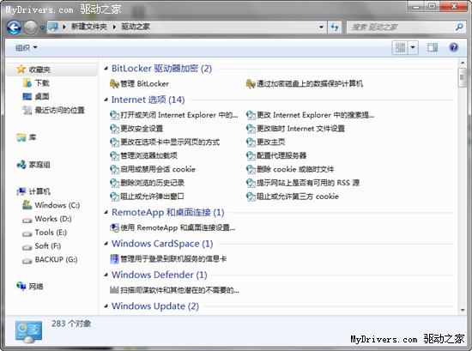The width and height of the screenshot is (472, 351).
Task: Click the computer icon in the address bar
Action: click(x=53, y=27)
